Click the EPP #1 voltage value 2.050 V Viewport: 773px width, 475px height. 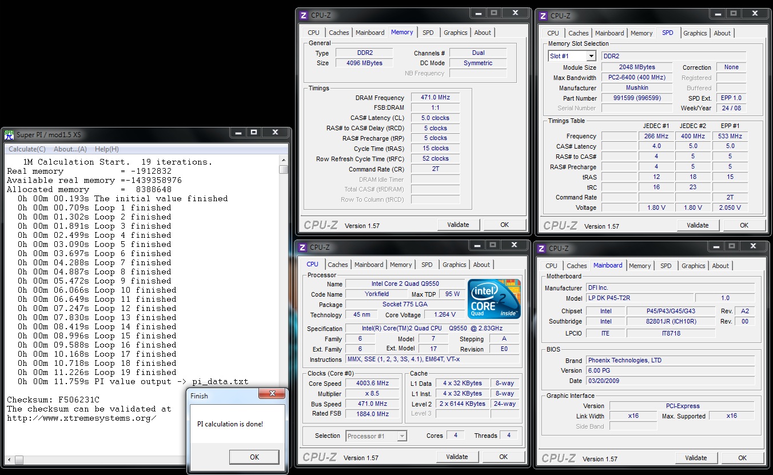pyautogui.click(x=730, y=207)
